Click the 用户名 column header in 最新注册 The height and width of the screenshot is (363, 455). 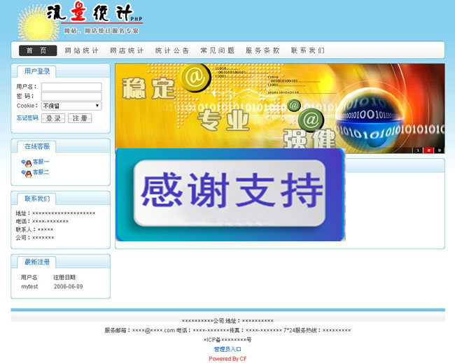pos(29,278)
